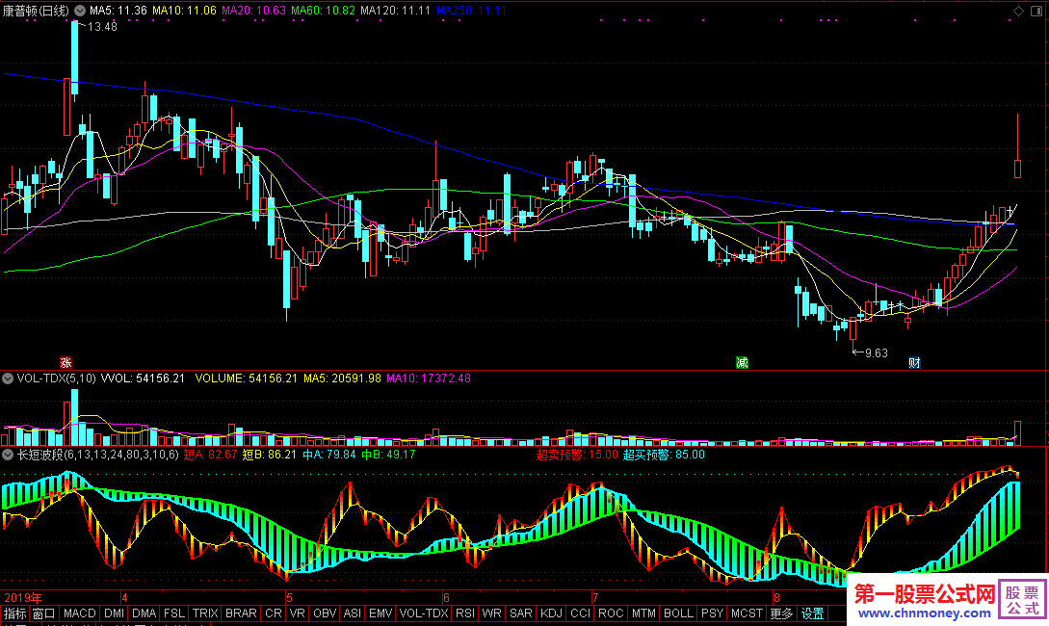The image size is (1049, 626).
Task: Switch to the PSY indicator tab
Action: pos(712,613)
